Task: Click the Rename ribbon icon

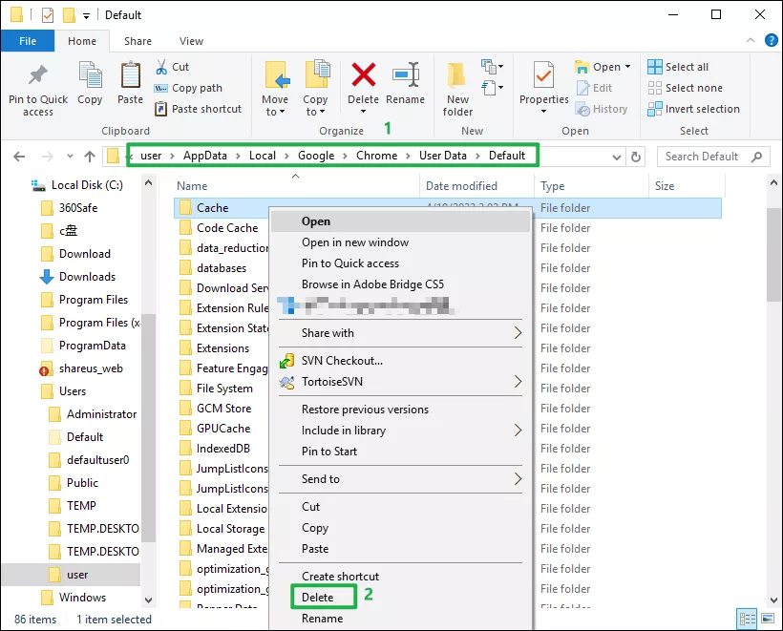Action: [406, 74]
